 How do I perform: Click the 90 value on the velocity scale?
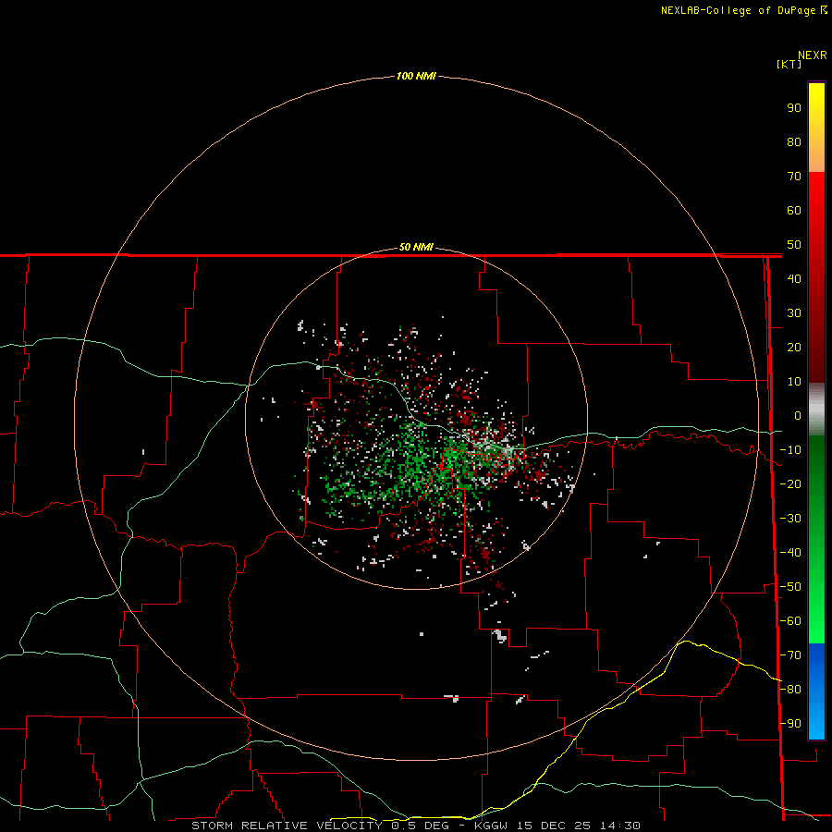794,108
